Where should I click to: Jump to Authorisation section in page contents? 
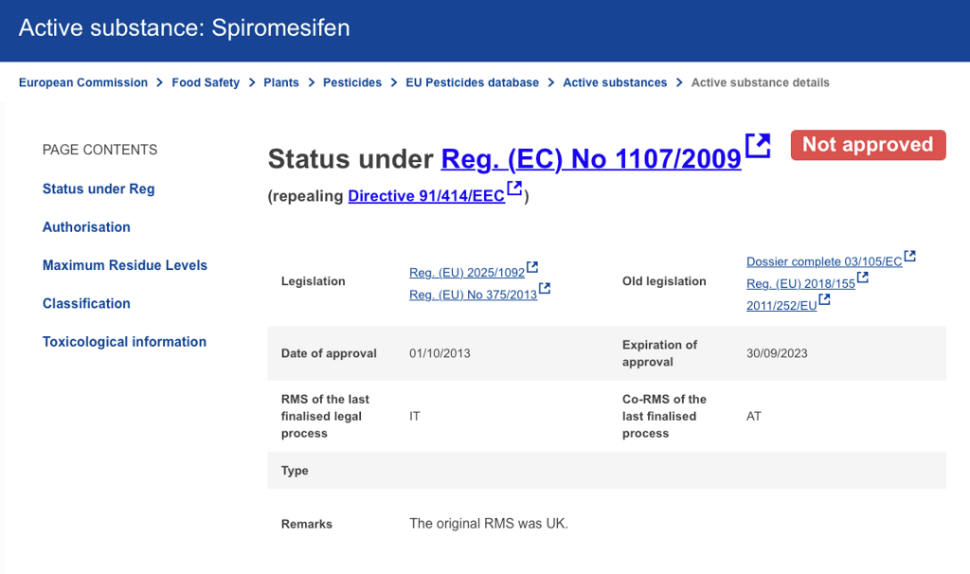86,227
